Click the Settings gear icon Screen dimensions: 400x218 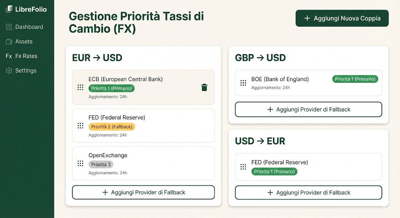9,71
